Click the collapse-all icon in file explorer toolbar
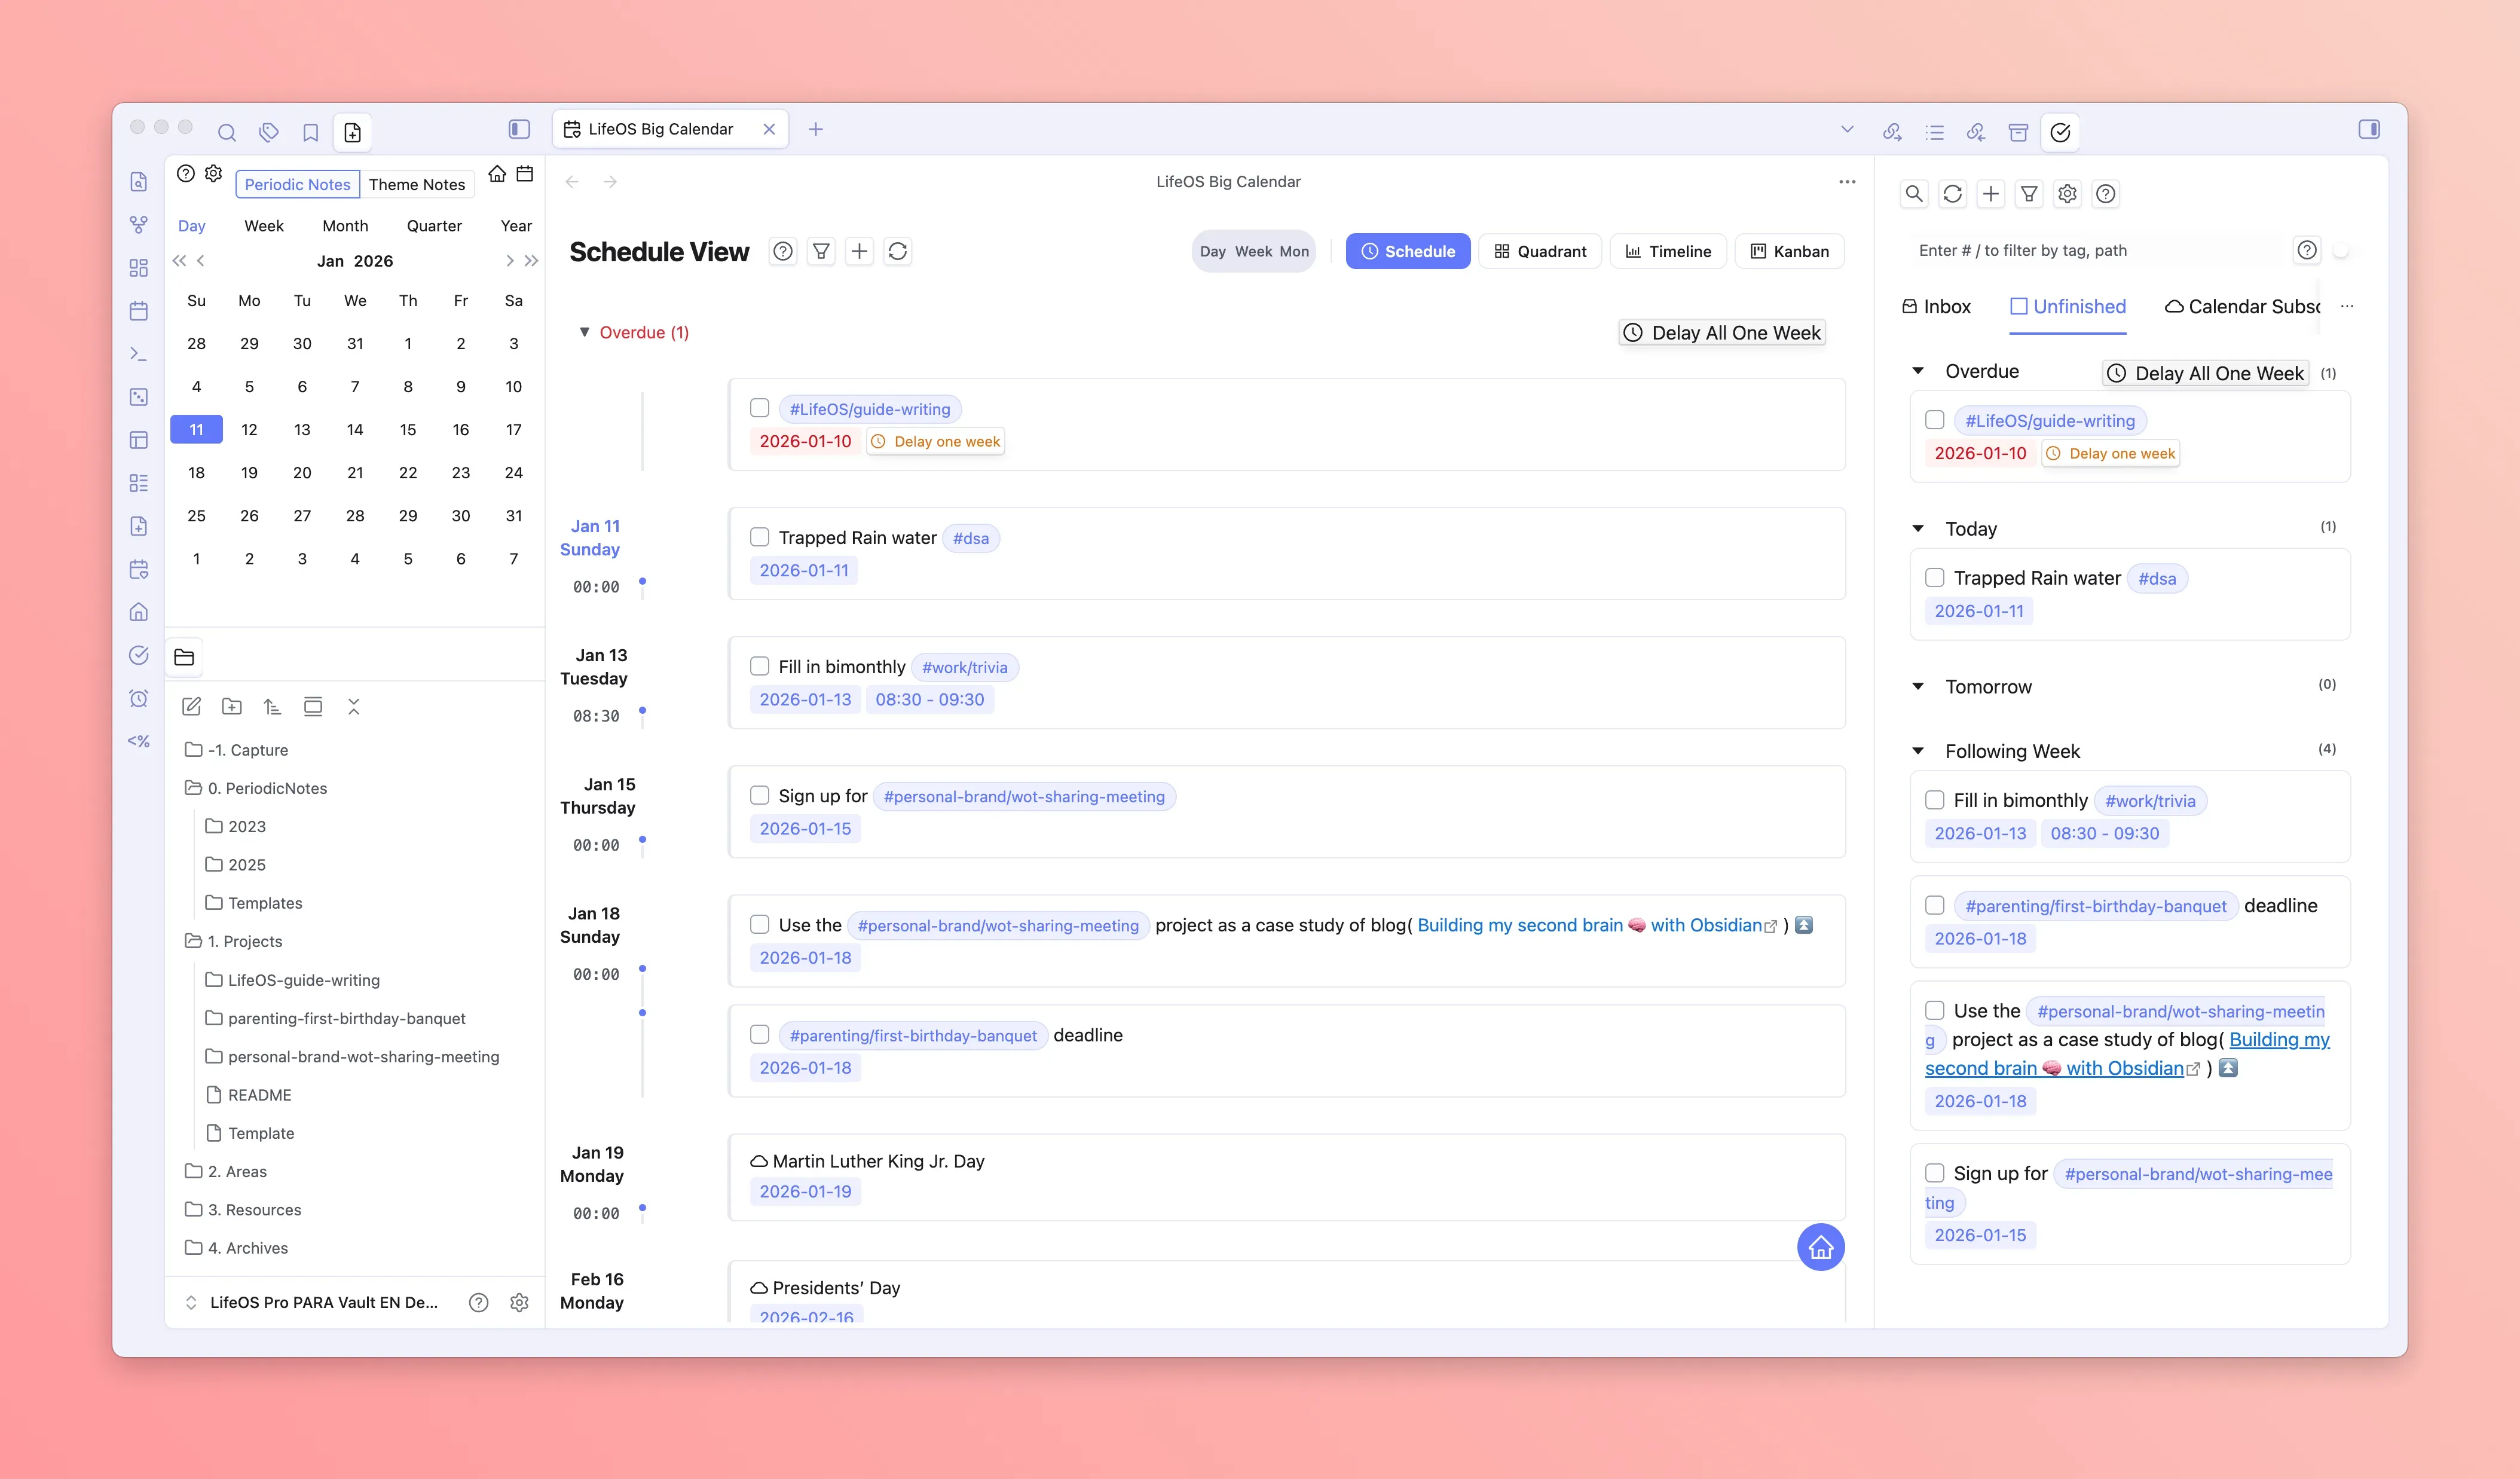 point(353,707)
